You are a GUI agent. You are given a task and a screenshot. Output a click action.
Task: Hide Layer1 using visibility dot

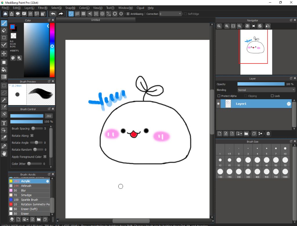click(x=218, y=104)
